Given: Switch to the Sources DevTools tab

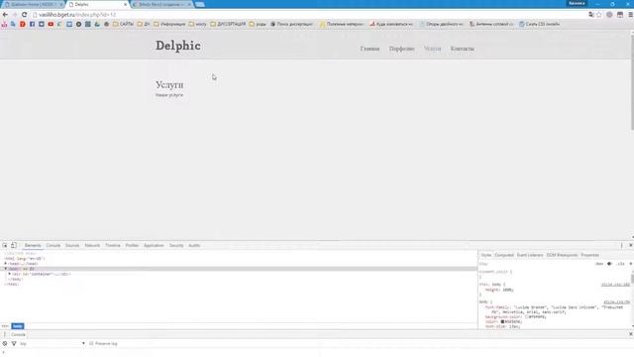Looking at the screenshot, I should [72, 245].
